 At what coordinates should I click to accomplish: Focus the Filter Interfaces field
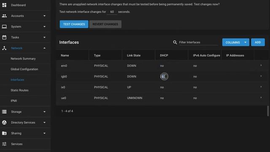pos(199,42)
